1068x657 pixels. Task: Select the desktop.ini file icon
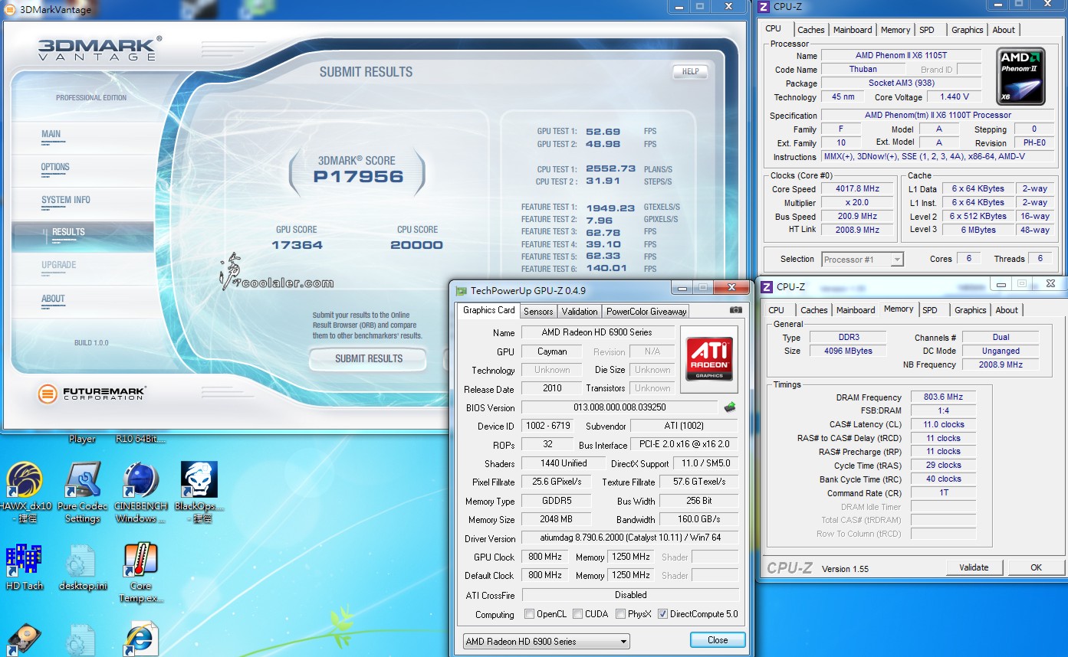(82, 567)
